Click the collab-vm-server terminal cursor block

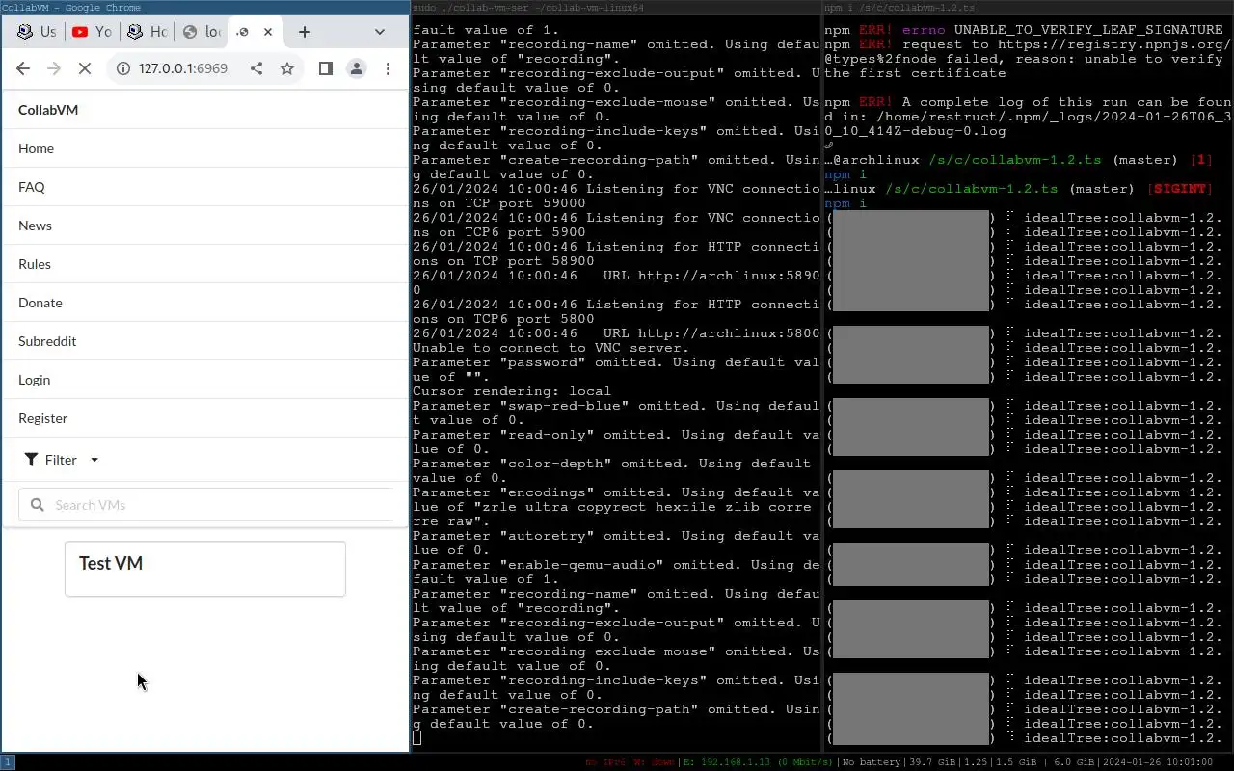[416, 738]
